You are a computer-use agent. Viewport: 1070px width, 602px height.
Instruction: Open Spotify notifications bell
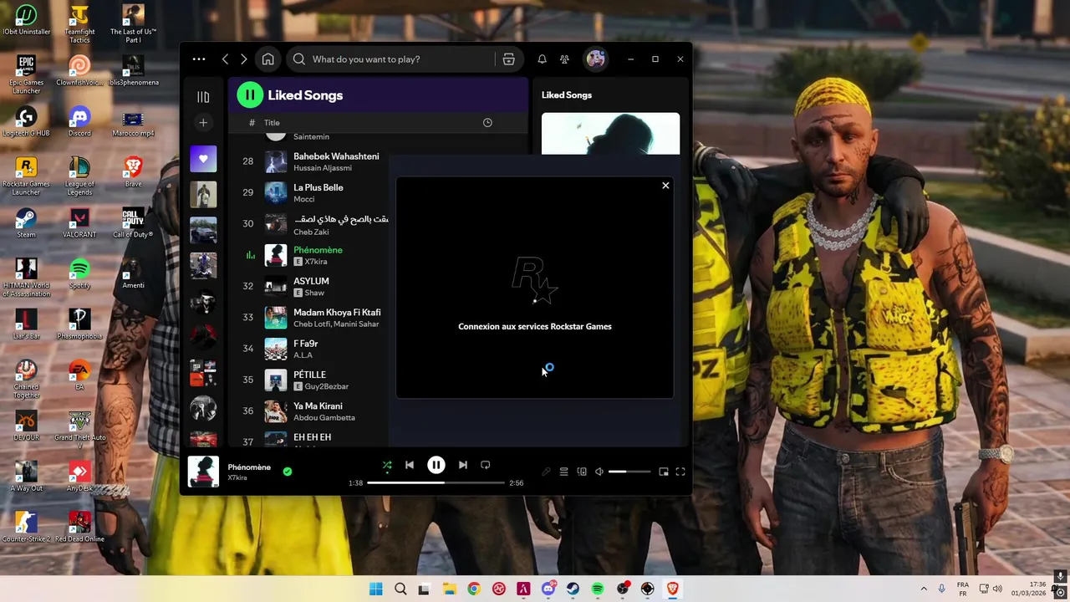tap(542, 59)
